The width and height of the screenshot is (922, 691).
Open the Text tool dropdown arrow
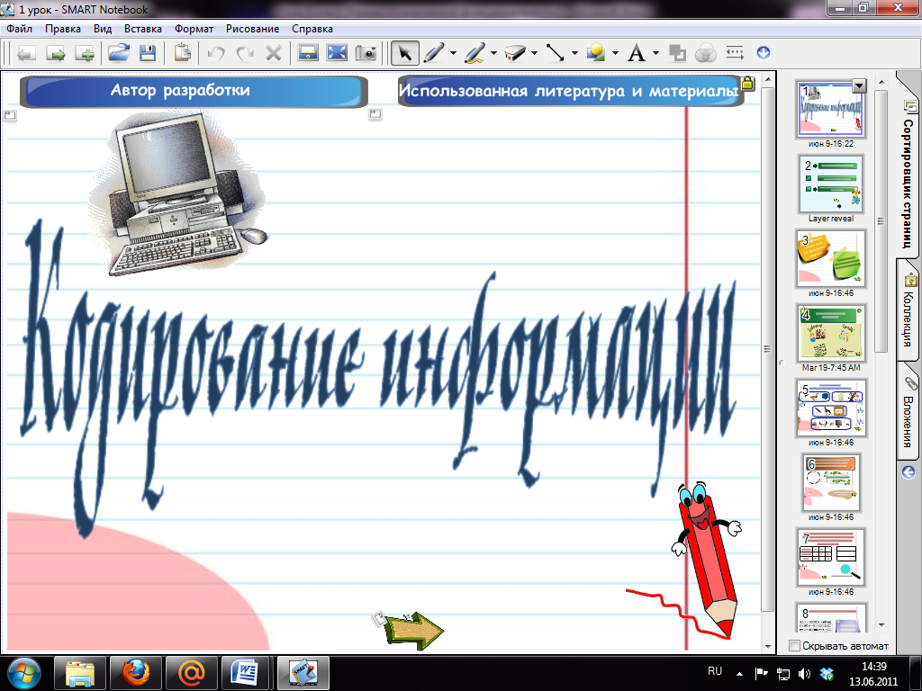click(x=655, y=53)
